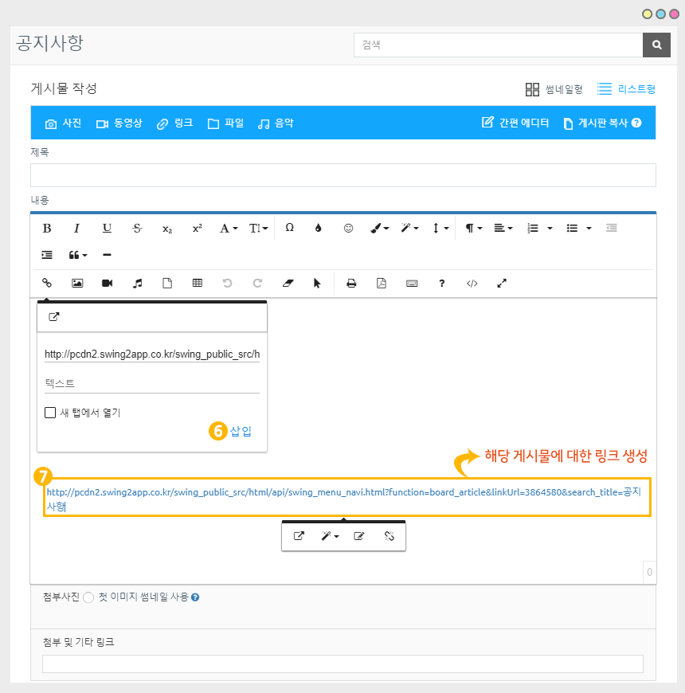
Task: Toggle italic text formatting
Action: (x=76, y=228)
